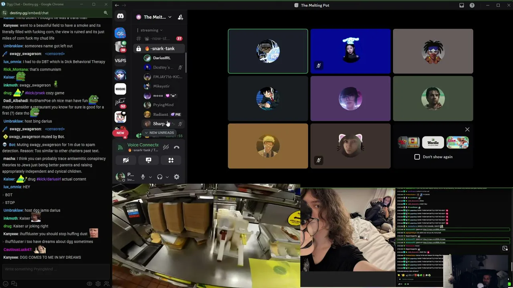Check the Don't show again box
The width and height of the screenshot is (513, 288).
click(x=417, y=157)
